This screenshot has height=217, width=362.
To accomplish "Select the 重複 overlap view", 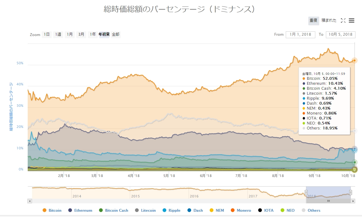I will pyautogui.click(x=313, y=20).
